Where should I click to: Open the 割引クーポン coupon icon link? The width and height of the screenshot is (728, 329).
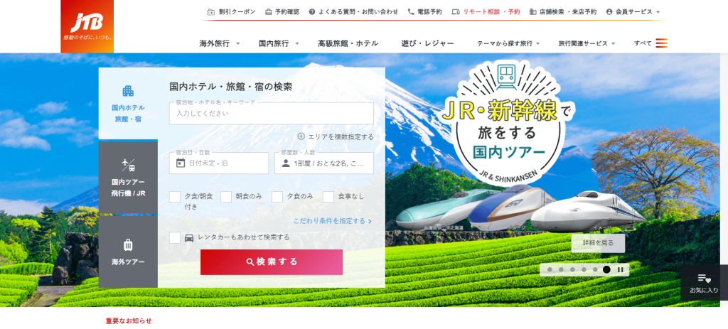coord(210,12)
